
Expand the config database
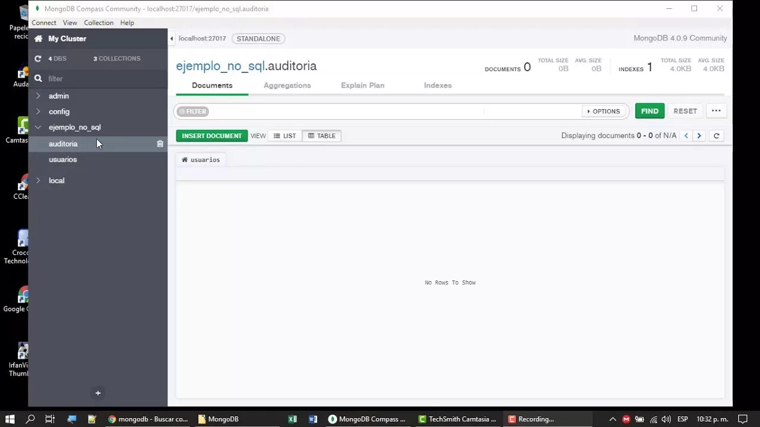tap(38, 111)
